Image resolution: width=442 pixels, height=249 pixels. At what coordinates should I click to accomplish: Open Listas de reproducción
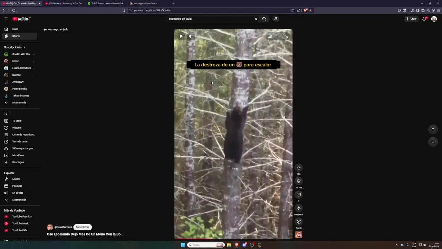pos(19,135)
